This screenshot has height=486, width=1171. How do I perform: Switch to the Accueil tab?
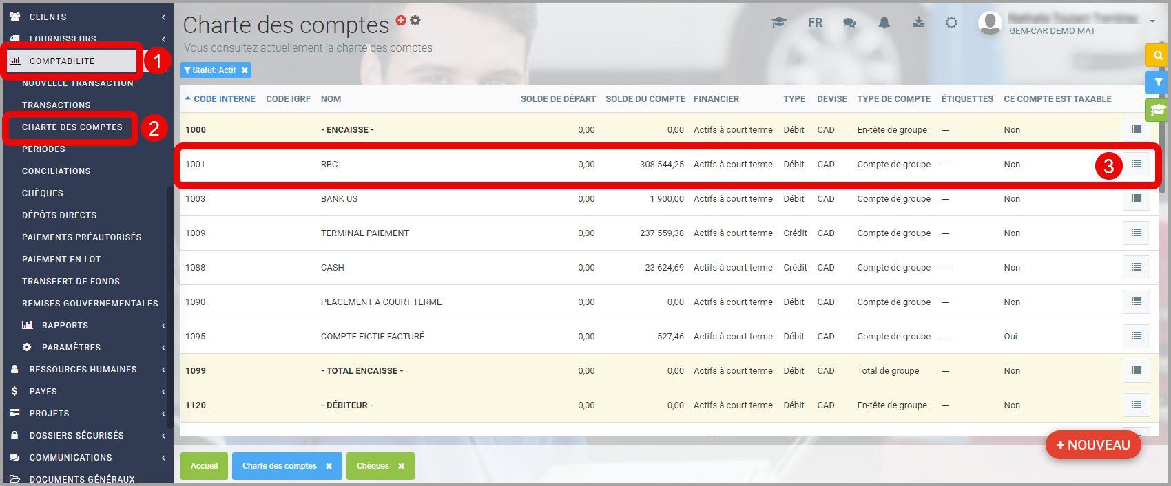pyautogui.click(x=204, y=466)
